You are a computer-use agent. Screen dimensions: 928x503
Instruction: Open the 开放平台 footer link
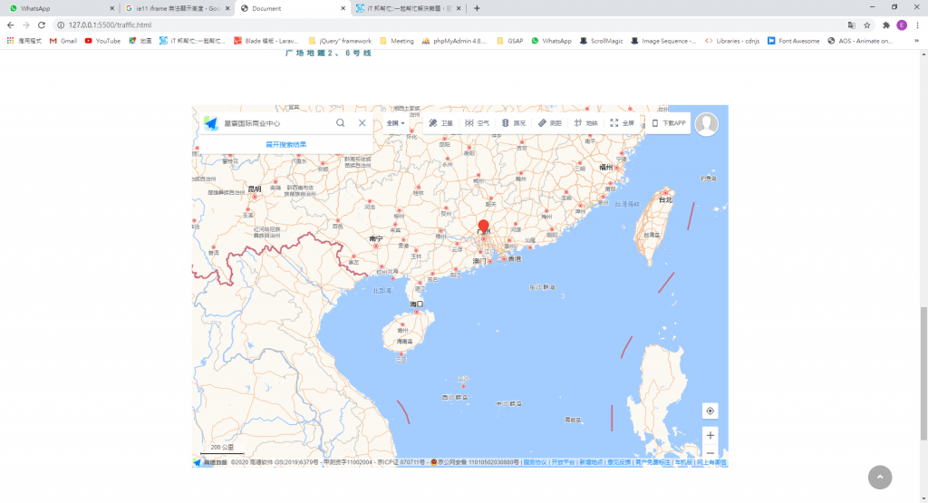point(563,462)
